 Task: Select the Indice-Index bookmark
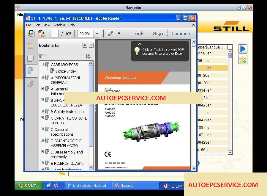(x=66, y=71)
